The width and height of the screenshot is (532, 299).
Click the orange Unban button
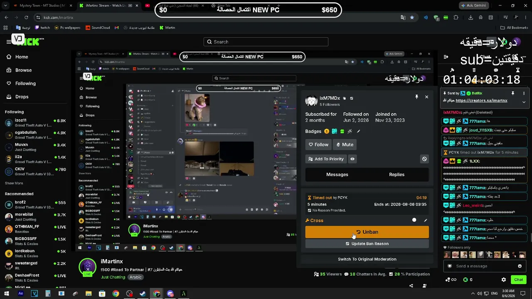click(367, 232)
